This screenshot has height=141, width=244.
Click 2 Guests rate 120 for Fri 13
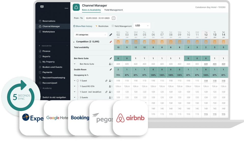215,97
